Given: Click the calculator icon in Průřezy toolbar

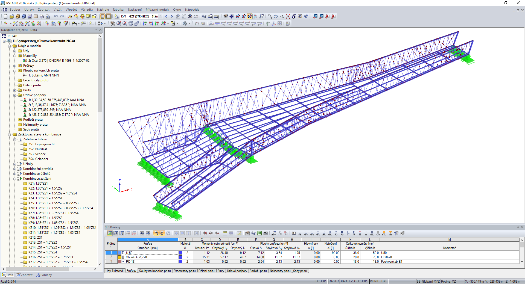Looking at the screenshot, I should click(266, 233).
